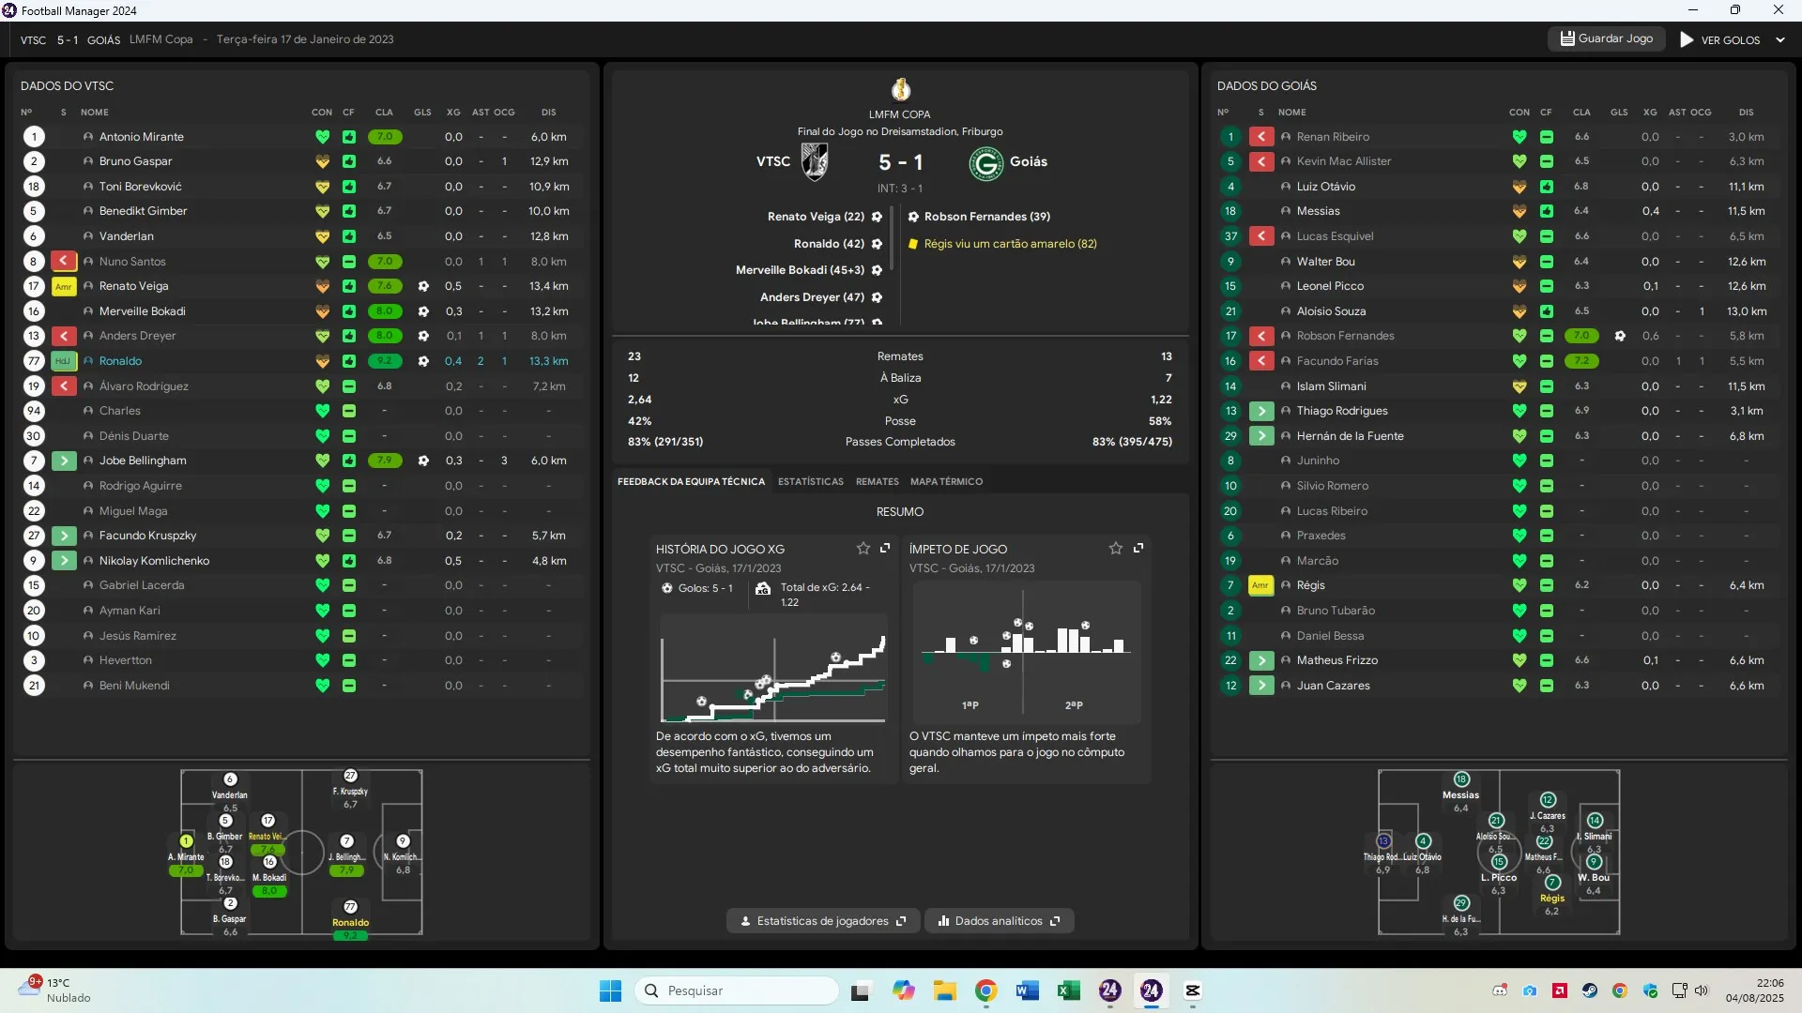The width and height of the screenshot is (1802, 1013).
Task: Favorite the Ímpeto de Jogo card star
Action: coord(1116,549)
